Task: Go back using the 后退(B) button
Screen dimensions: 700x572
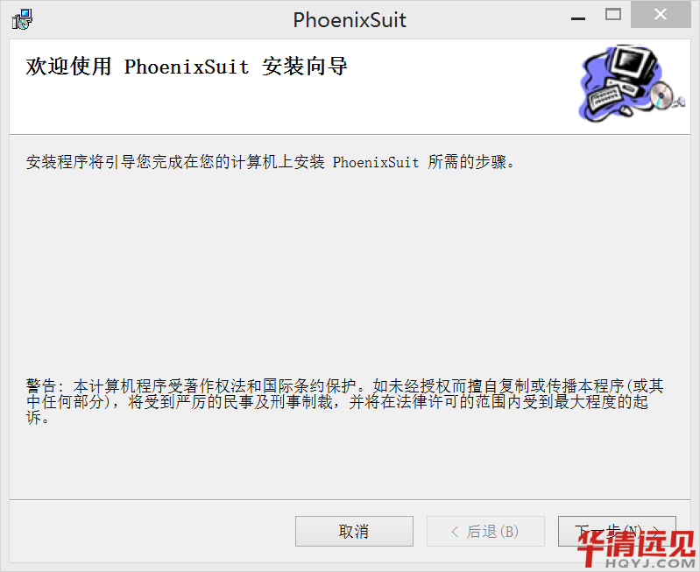Action: pos(485,532)
